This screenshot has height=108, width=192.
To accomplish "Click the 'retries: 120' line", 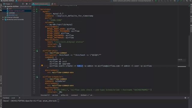I will coord(54,46).
